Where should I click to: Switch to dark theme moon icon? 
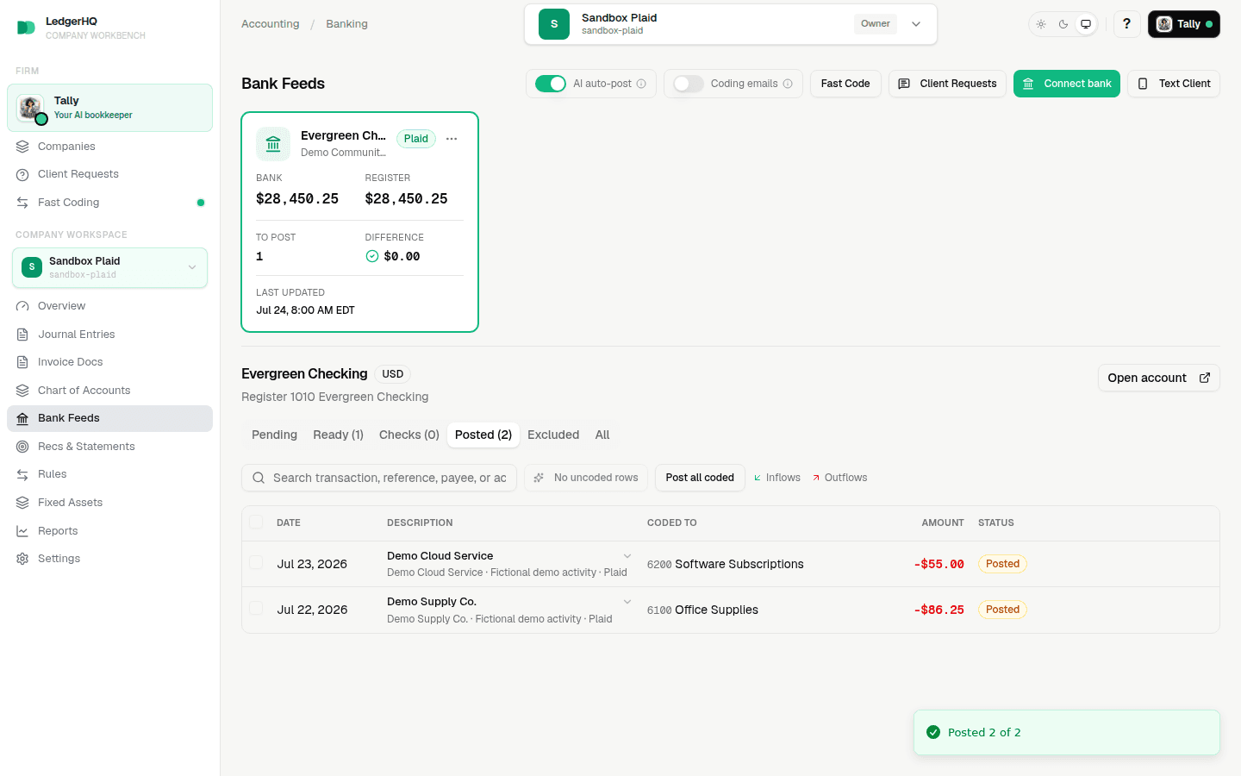pyautogui.click(x=1063, y=24)
